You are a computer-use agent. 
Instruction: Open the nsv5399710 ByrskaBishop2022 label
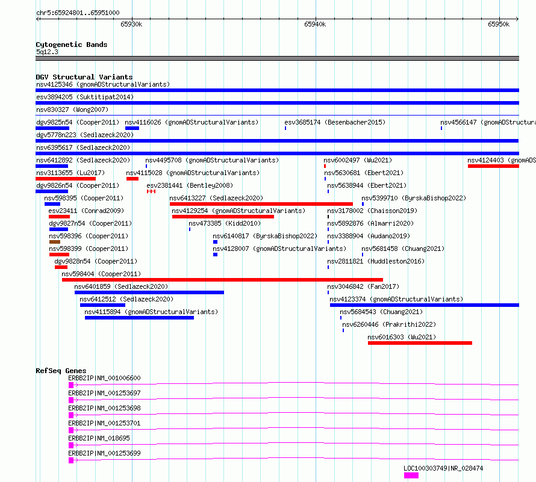pos(414,198)
